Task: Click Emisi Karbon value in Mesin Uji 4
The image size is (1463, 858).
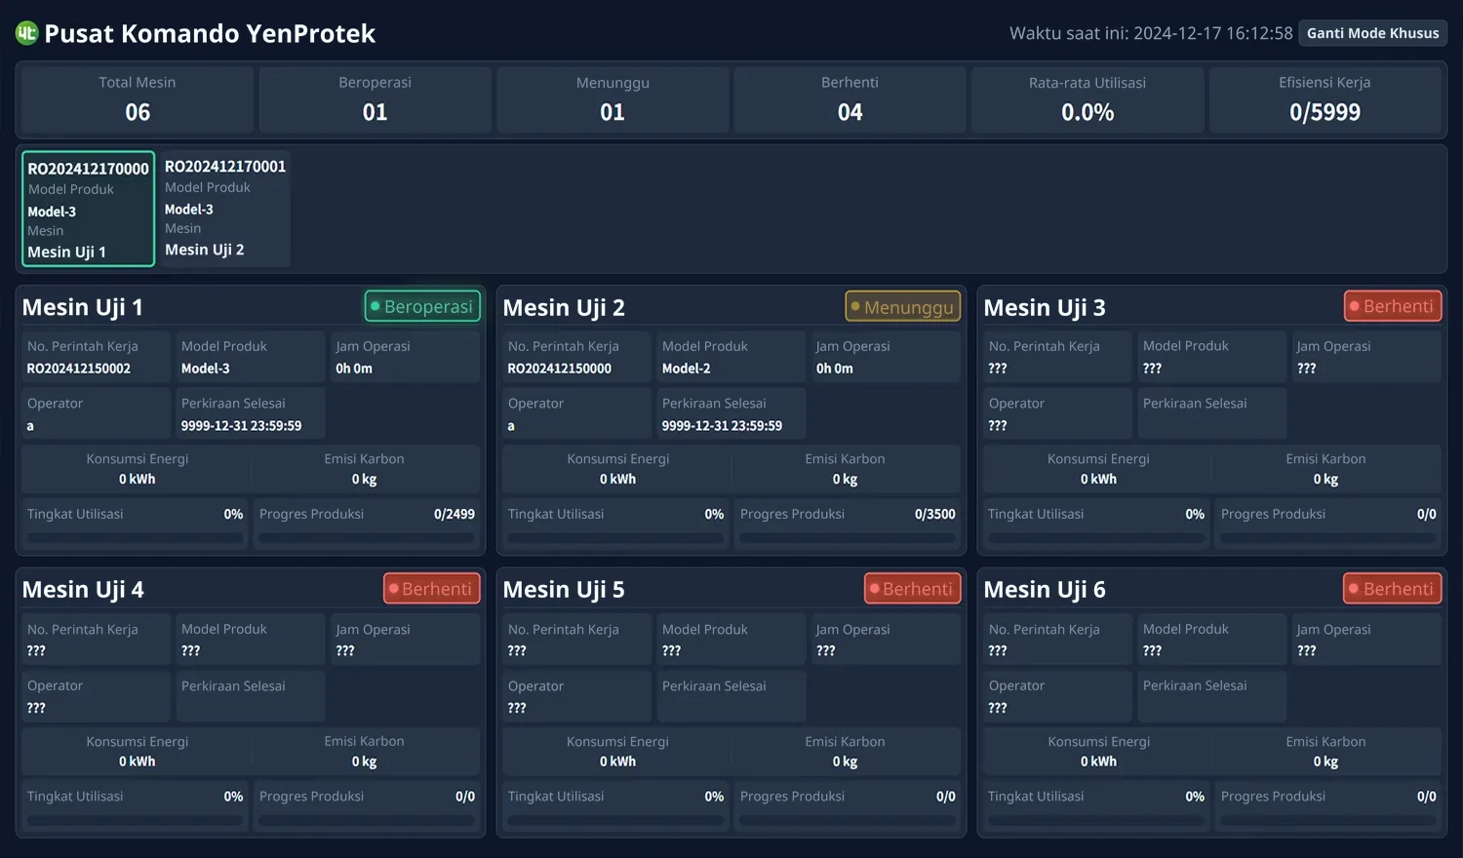Action: click(x=365, y=761)
